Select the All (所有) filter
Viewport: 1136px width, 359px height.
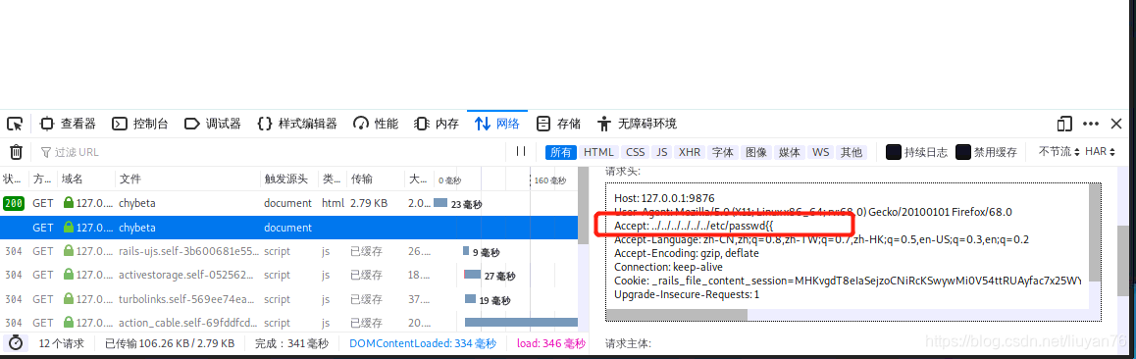tap(561, 152)
